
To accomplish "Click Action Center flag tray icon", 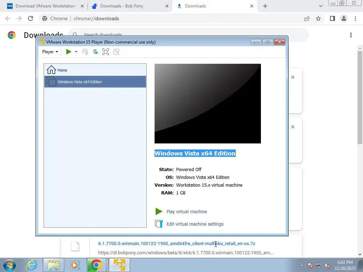I will click(310, 265).
